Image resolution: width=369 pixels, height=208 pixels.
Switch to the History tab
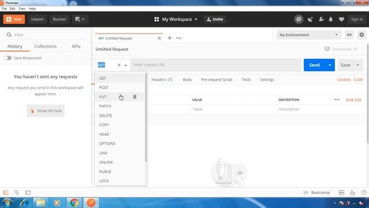tap(15, 46)
